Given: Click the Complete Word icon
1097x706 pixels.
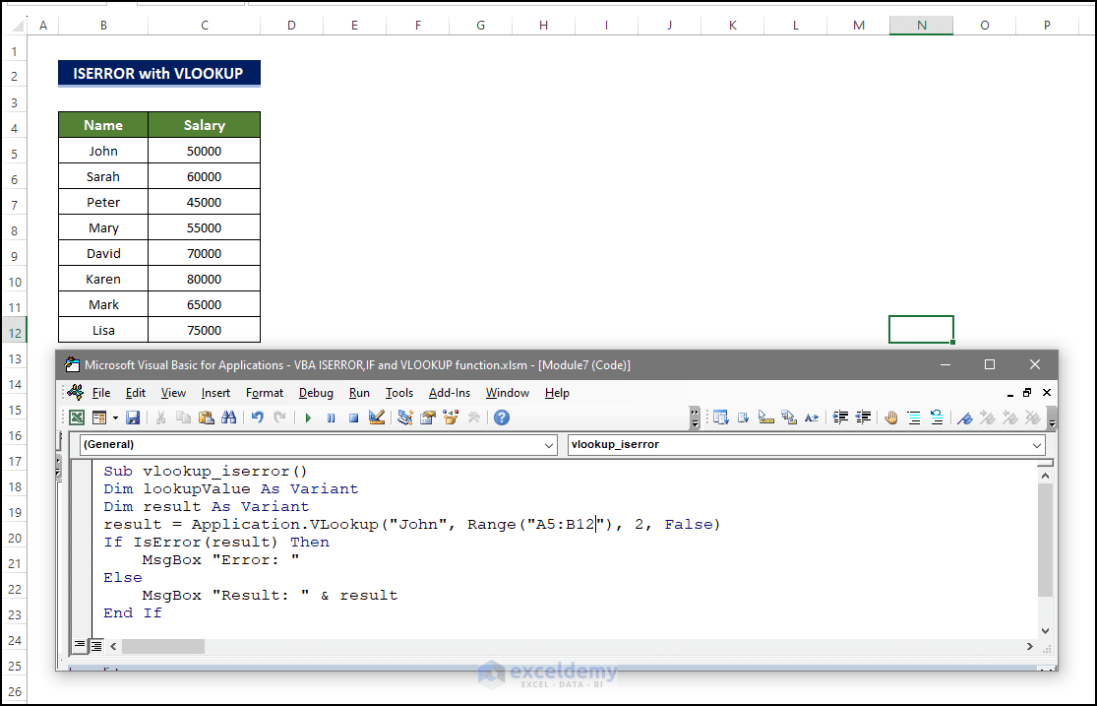Looking at the screenshot, I should point(812,418).
